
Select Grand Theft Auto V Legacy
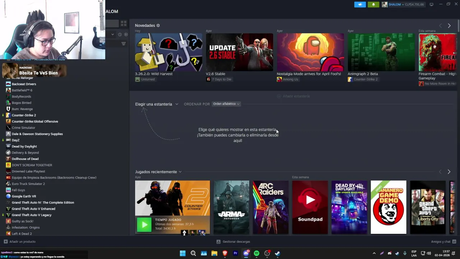click(x=32, y=215)
